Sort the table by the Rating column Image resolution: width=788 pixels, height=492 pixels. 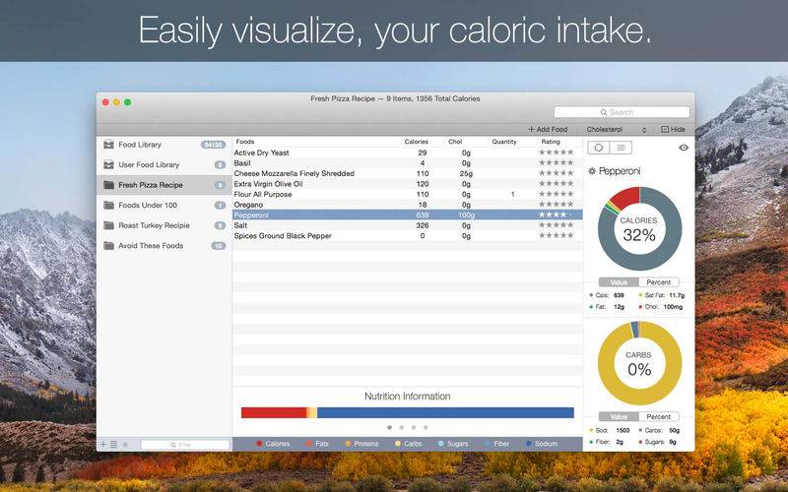click(551, 142)
